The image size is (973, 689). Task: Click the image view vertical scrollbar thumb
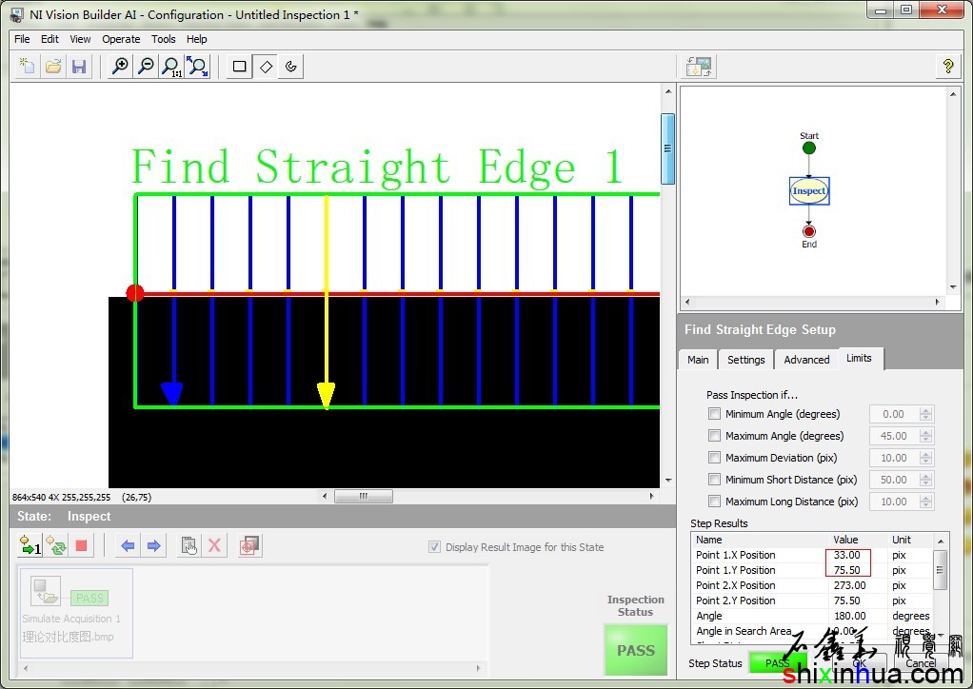[x=667, y=148]
